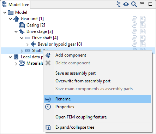156x134 pixels.
Task: Click the Drive shaft icon
Action: coord(28,38)
